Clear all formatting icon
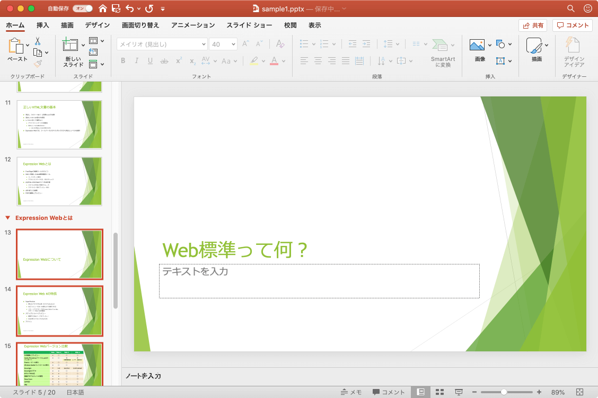The width and height of the screenshot is (598, 398). 280,44
